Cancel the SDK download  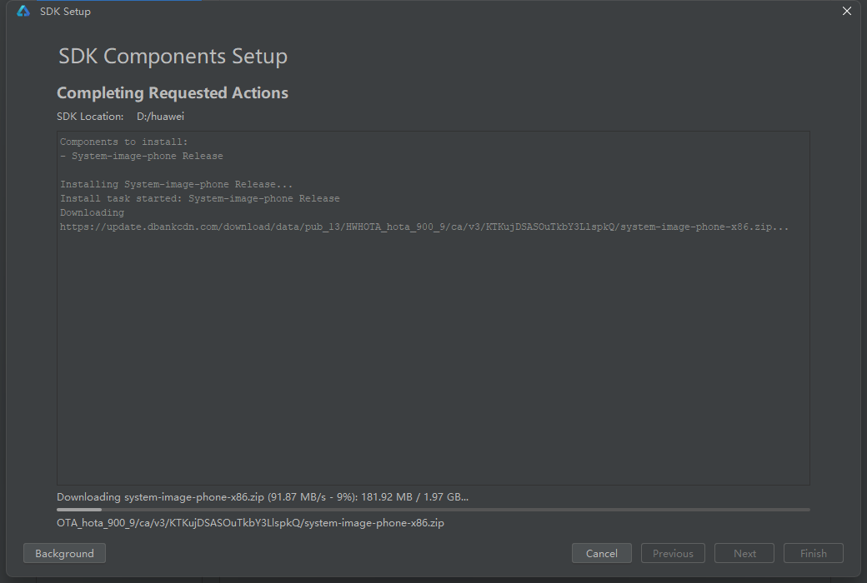[602, 553]
